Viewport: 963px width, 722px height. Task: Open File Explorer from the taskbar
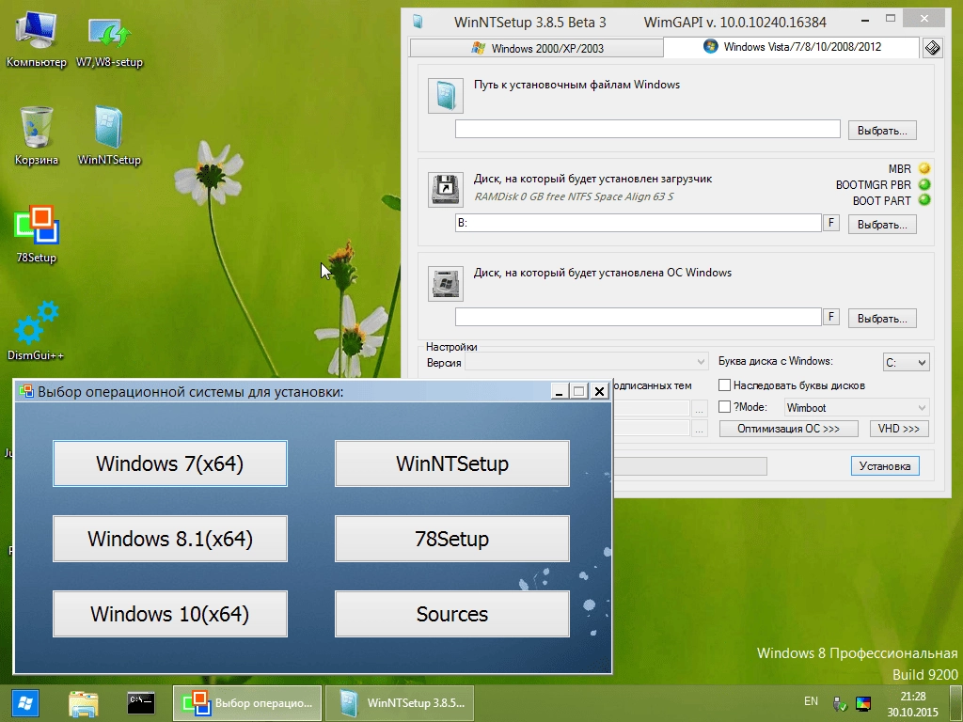[x=84, y=703]
